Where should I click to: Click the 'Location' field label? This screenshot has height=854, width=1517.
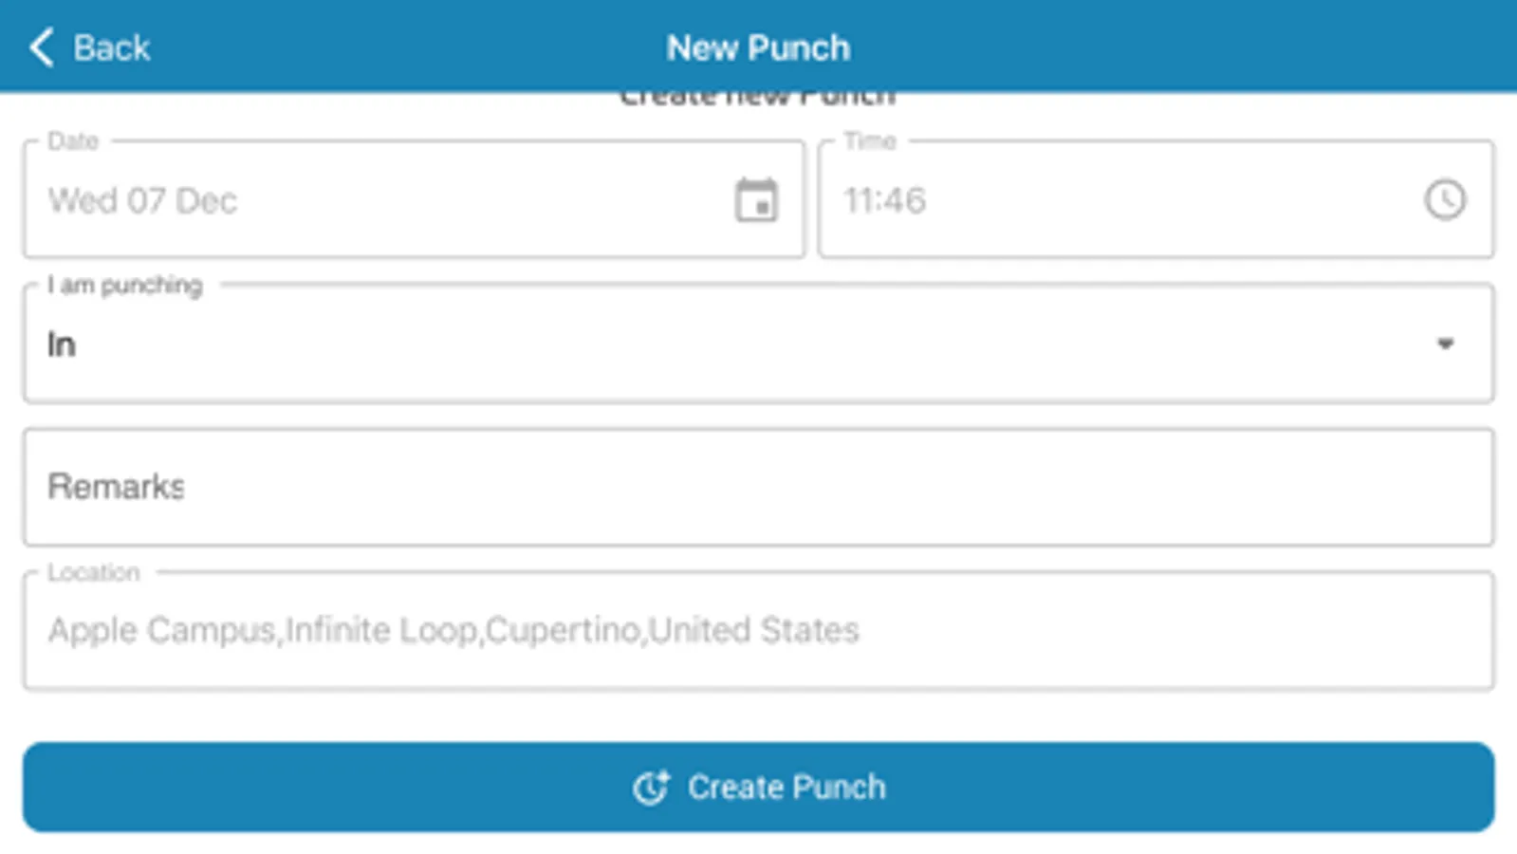tap(93, 572)
